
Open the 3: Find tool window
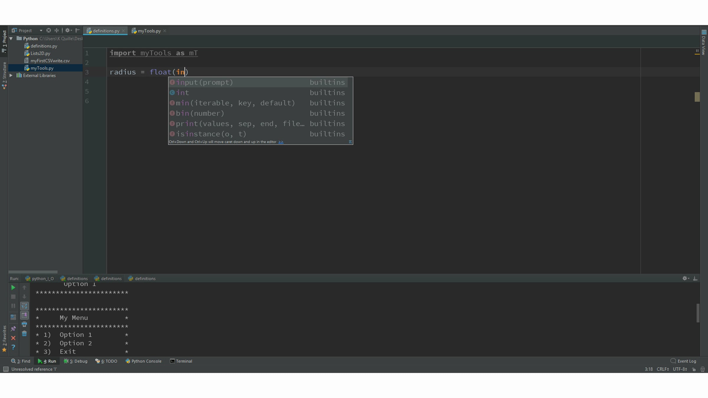tap(21, 361)
